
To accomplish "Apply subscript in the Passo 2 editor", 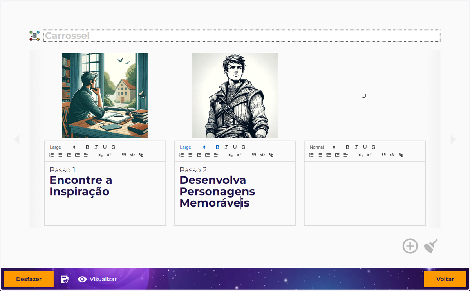I will click(230, 155).
